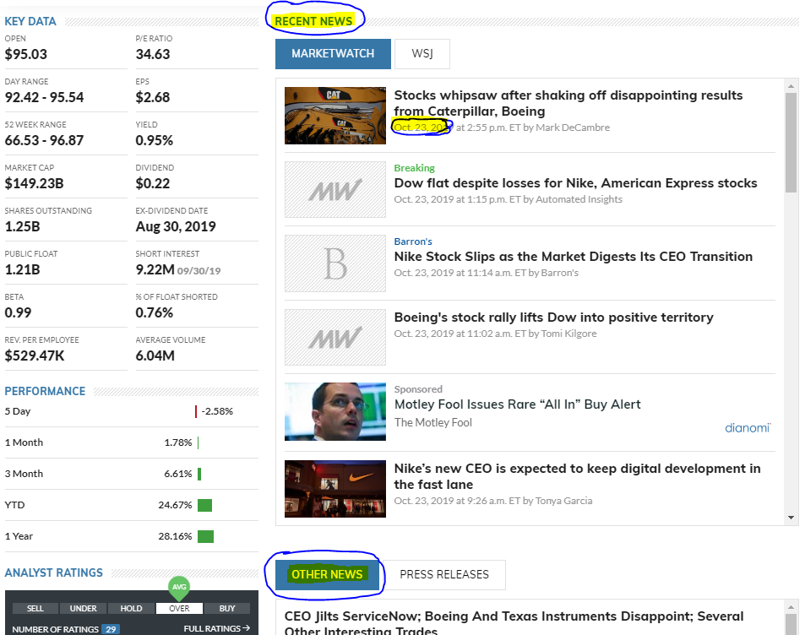Click the short interest value 9.22M
This screenshot has height=635, width=805.
[x=155, y=270]
